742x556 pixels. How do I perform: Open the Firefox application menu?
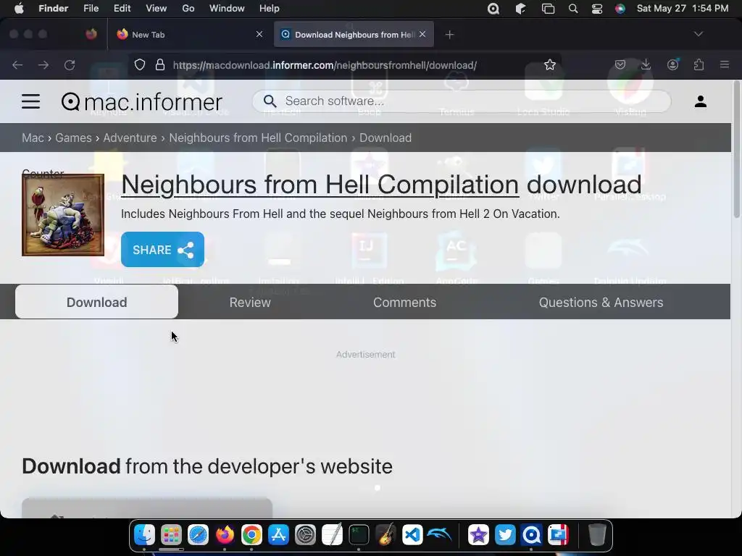[725, 64]
